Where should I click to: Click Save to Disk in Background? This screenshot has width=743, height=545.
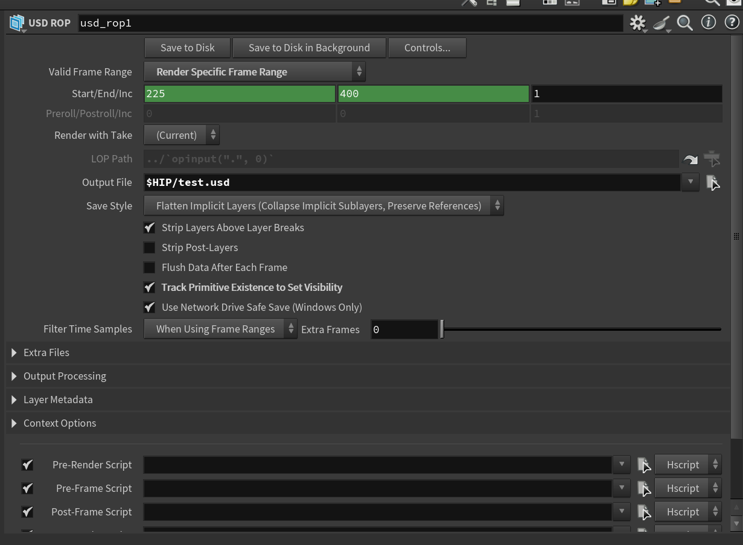(309, 48)
